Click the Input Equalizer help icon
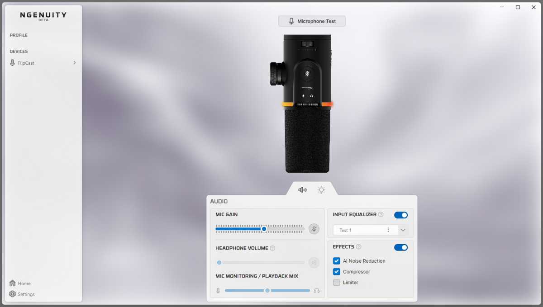This screenshot has width=543, height=307. click(381, 215)
